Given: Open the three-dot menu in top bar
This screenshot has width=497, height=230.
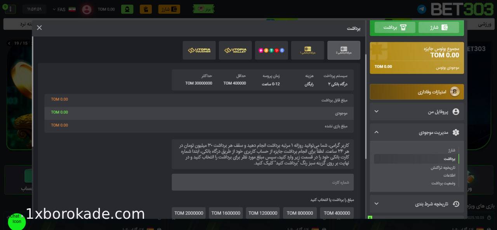Looking at the screenshot, I should (10, 9).
